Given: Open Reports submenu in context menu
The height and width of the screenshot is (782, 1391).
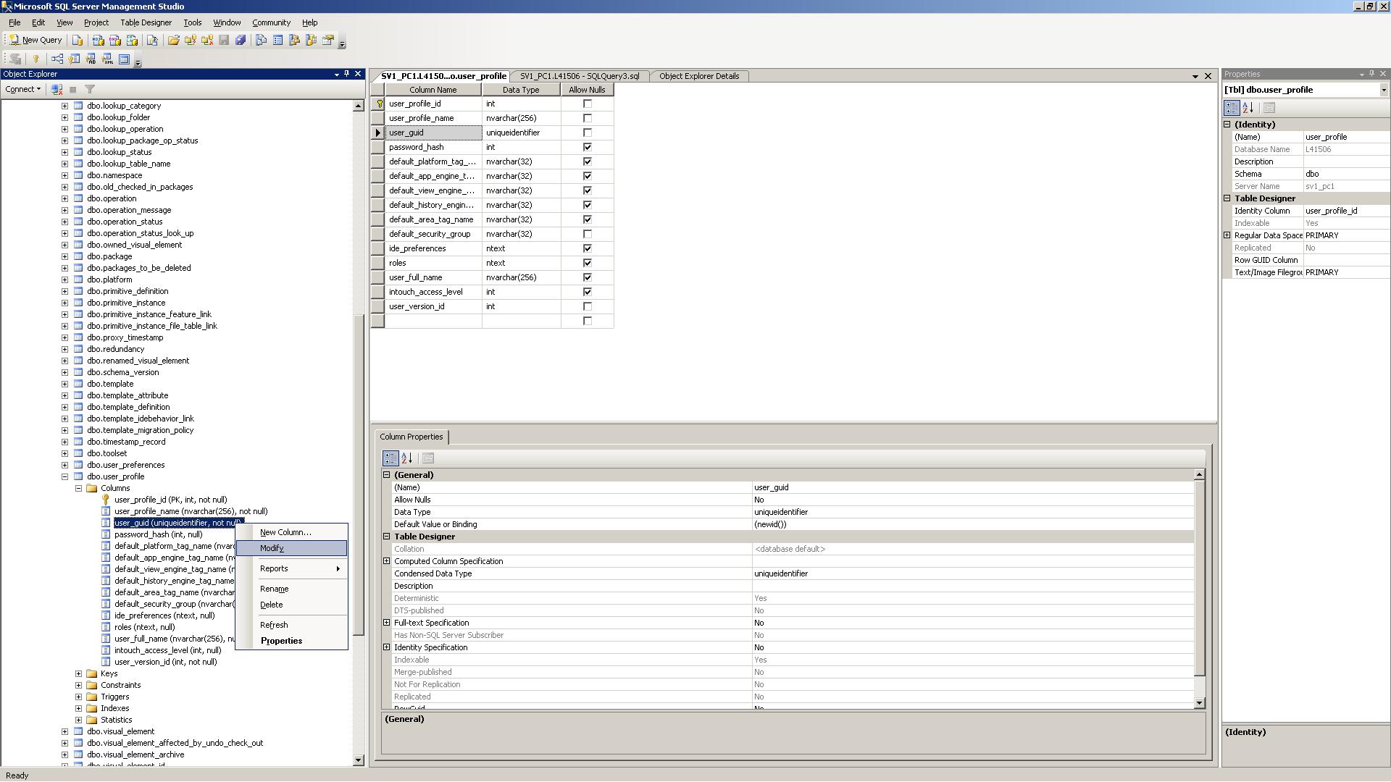Looking at the screenshot, I should click(x=292, y=568).
